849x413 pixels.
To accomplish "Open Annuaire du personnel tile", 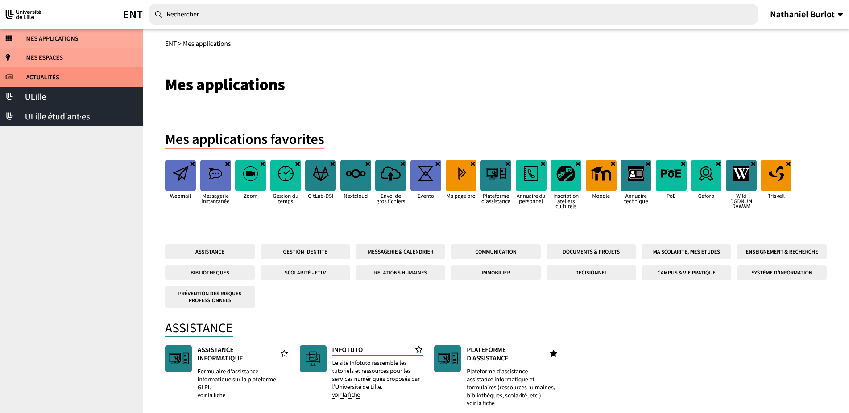I will coord(531,176).
